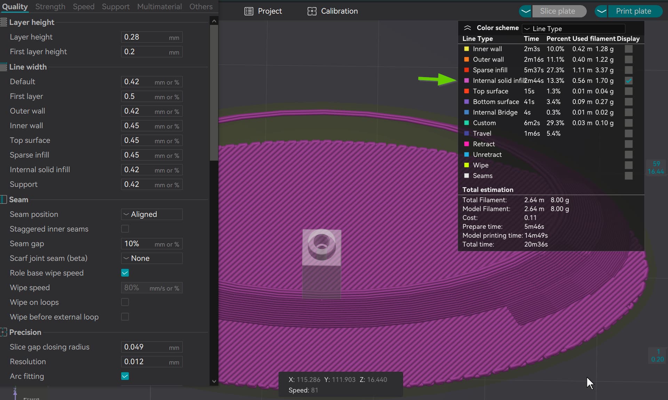Edit Inner wall line width field
Screen dimensions: 668x400
152,126
